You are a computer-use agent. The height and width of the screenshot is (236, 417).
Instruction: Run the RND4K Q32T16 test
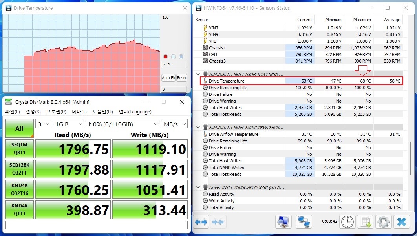(x=20, y=189)
